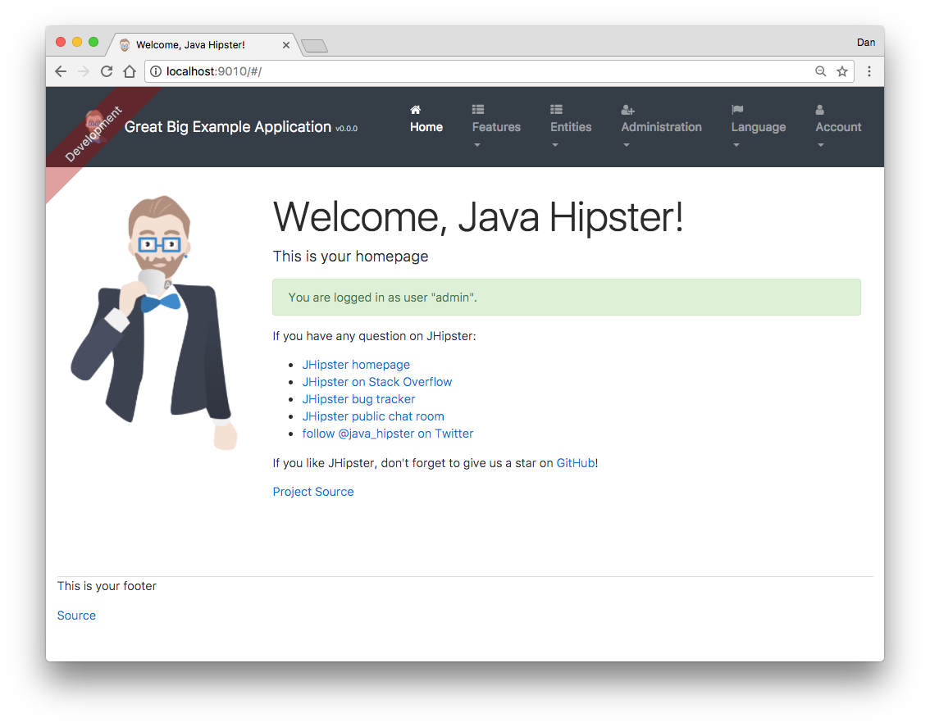Open a new browser tab
The image size is (930, 727).
click(x=314, y=46)
